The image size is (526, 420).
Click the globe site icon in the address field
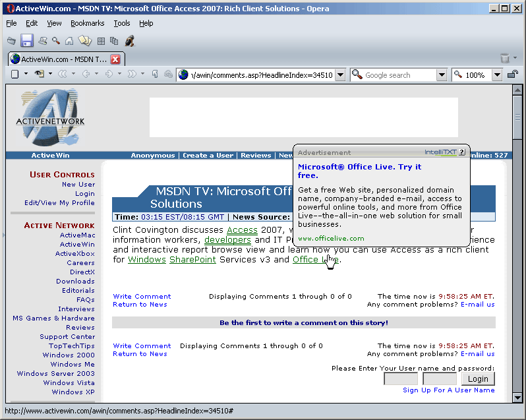(183, 75)
